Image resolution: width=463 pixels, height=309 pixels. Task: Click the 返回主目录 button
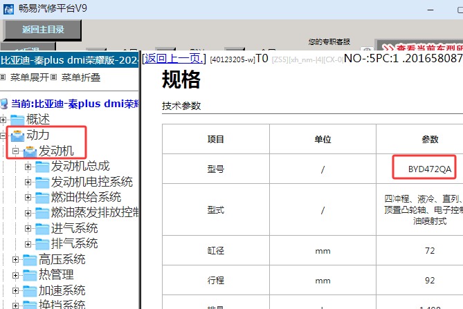pos(42,30)
